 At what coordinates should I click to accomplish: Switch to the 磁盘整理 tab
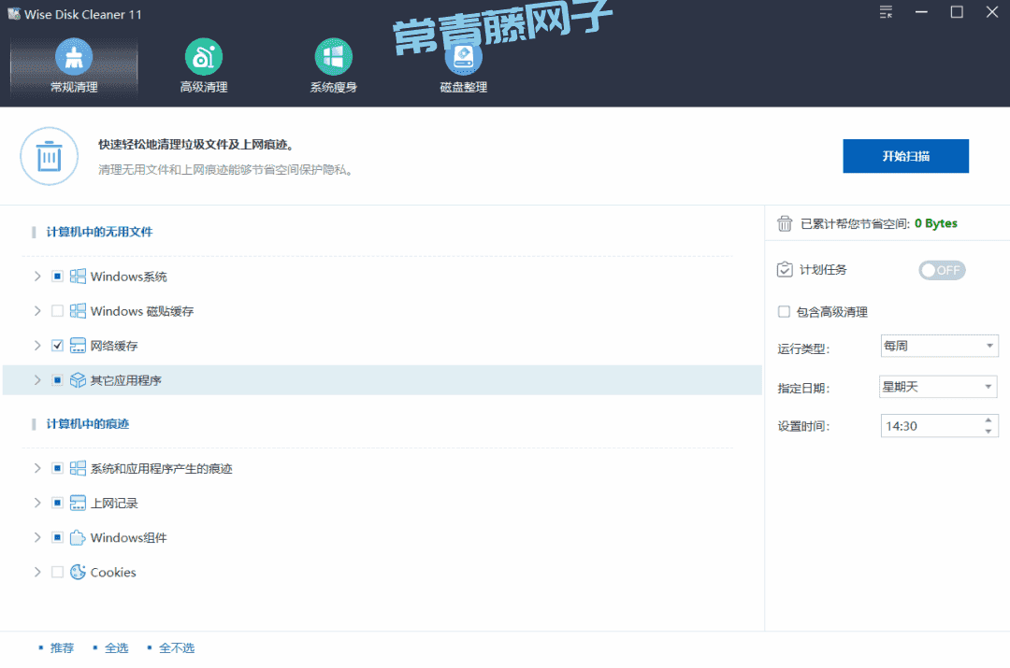coord(463,67)
